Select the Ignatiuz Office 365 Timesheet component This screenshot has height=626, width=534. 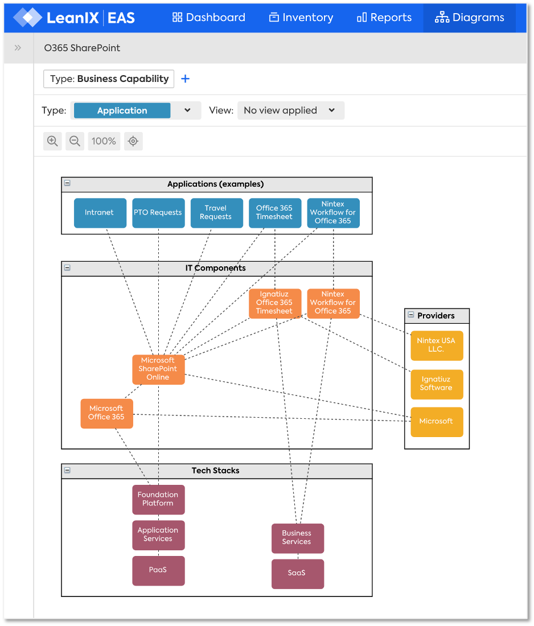(275, 303)
